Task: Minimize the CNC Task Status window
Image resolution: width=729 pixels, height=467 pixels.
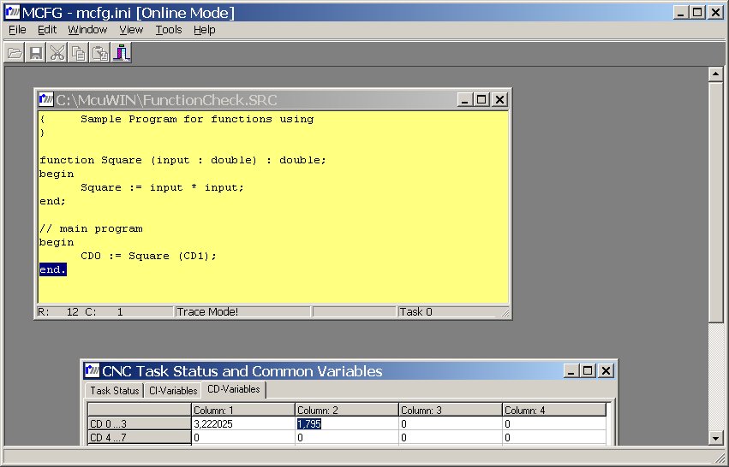Action: tap(571, 370)
